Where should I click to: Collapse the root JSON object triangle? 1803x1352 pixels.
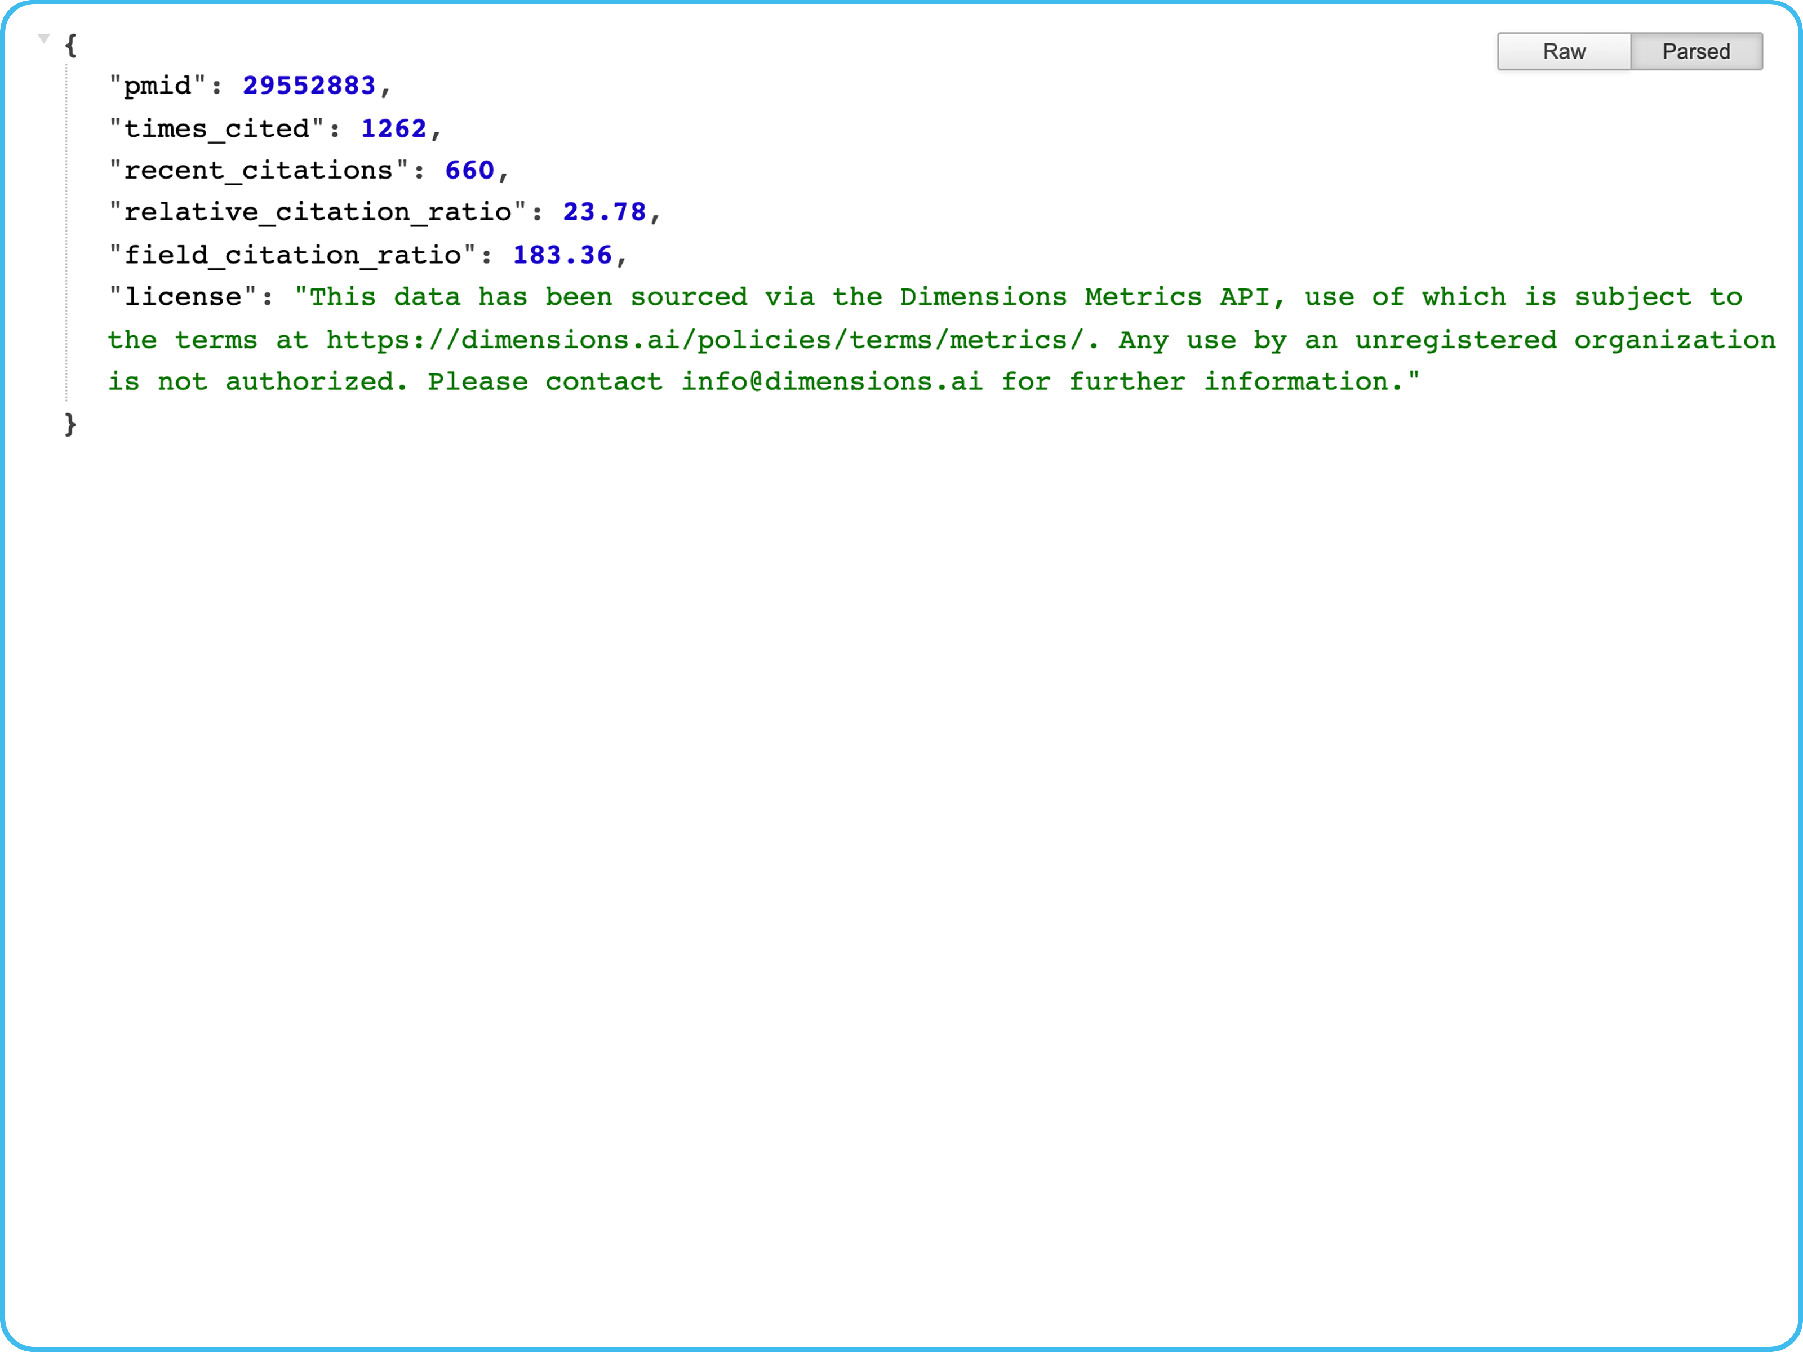pos(44,38)
